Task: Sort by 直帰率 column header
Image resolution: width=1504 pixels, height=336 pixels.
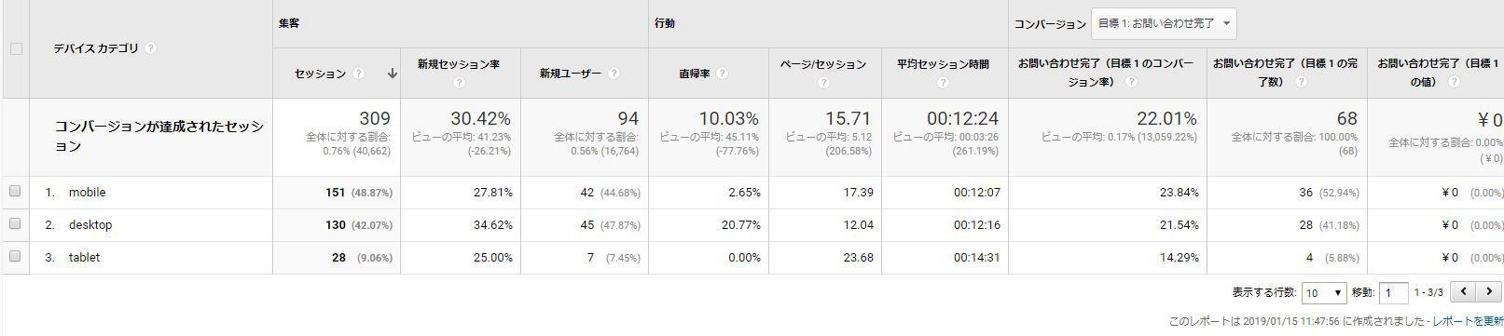Action: coord(695,74)
